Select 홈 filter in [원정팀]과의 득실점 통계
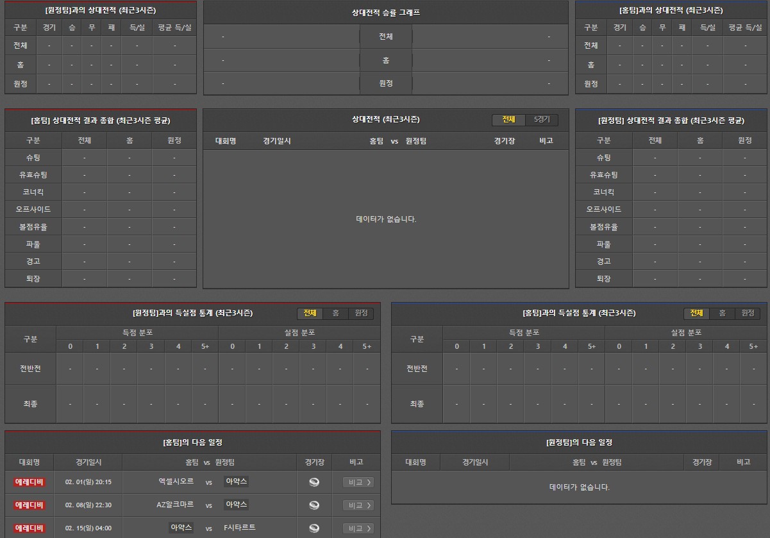This screenshot has height=538, width=770. [335, 313]
